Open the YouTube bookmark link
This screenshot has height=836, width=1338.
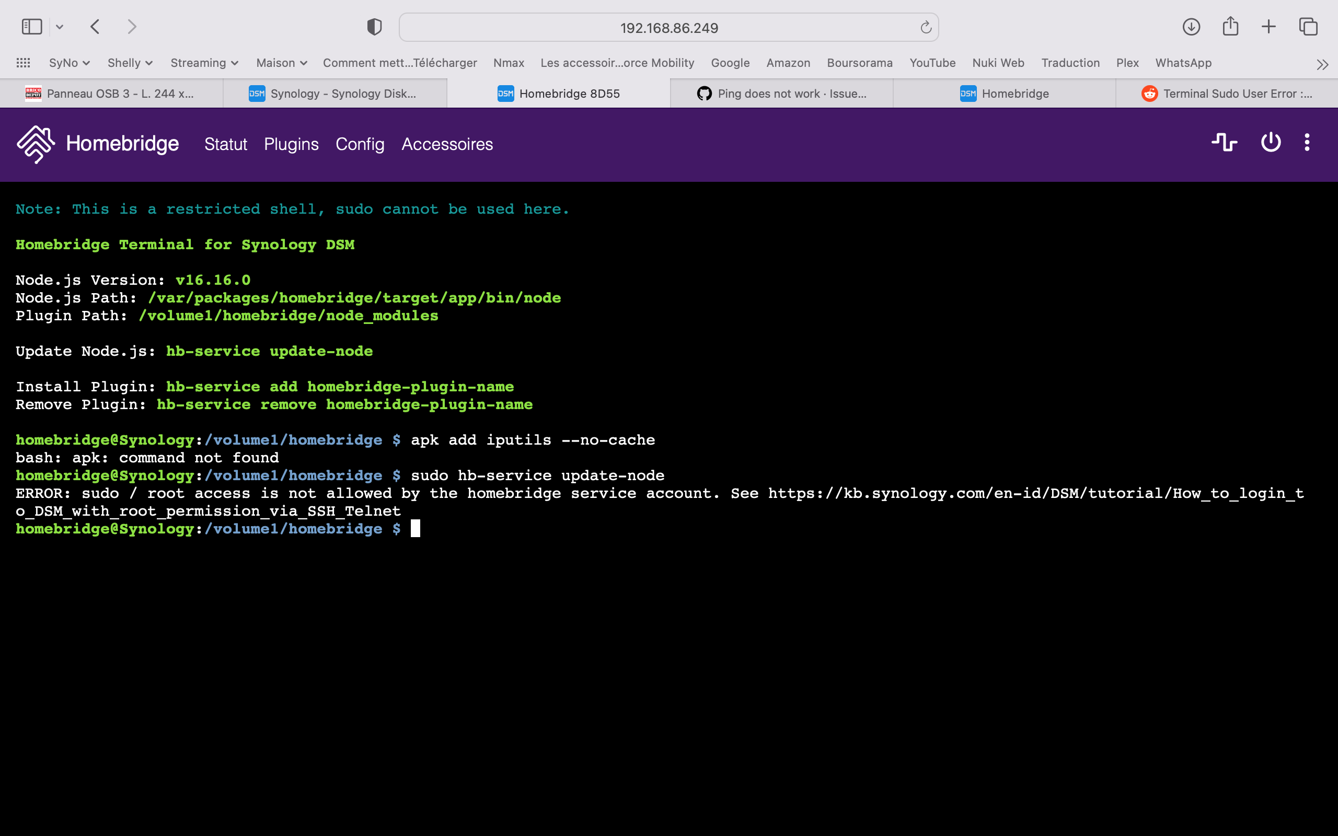[932, 63]
